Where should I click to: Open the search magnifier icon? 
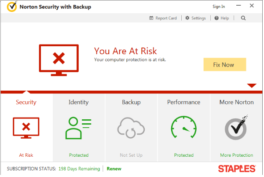(243, 18)
